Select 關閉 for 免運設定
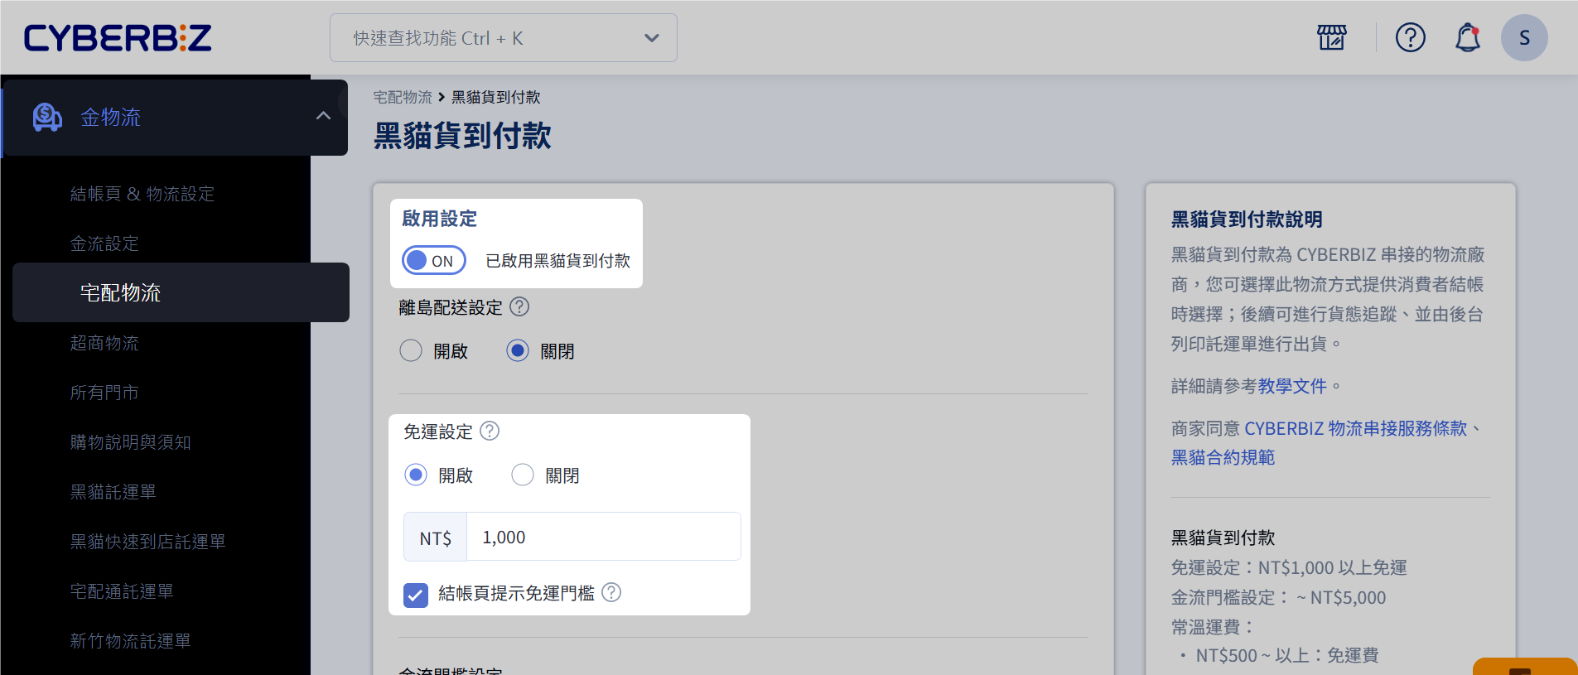The height and width of the screenshot is (675, 1578). 523,475
